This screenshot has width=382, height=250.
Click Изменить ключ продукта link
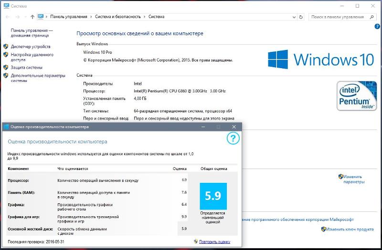[x=350, y=229]
